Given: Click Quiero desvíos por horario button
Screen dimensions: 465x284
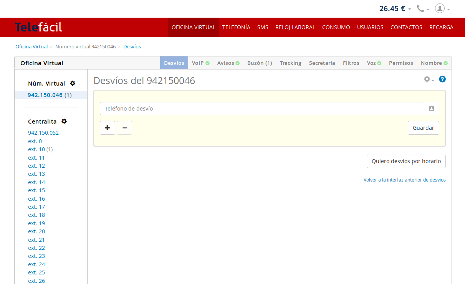Looking at the screenshot, I should tap(406, 161).
